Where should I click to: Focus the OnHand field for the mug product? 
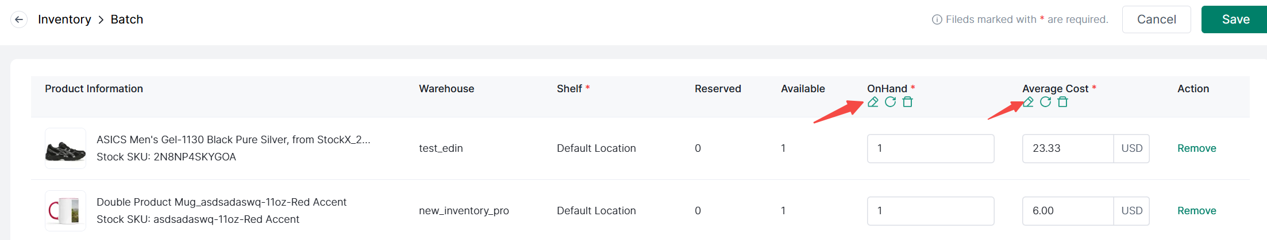tap(930, 211)
